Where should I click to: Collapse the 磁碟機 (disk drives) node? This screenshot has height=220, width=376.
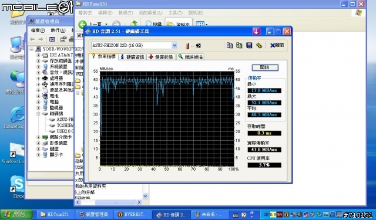tap(38, 114)
